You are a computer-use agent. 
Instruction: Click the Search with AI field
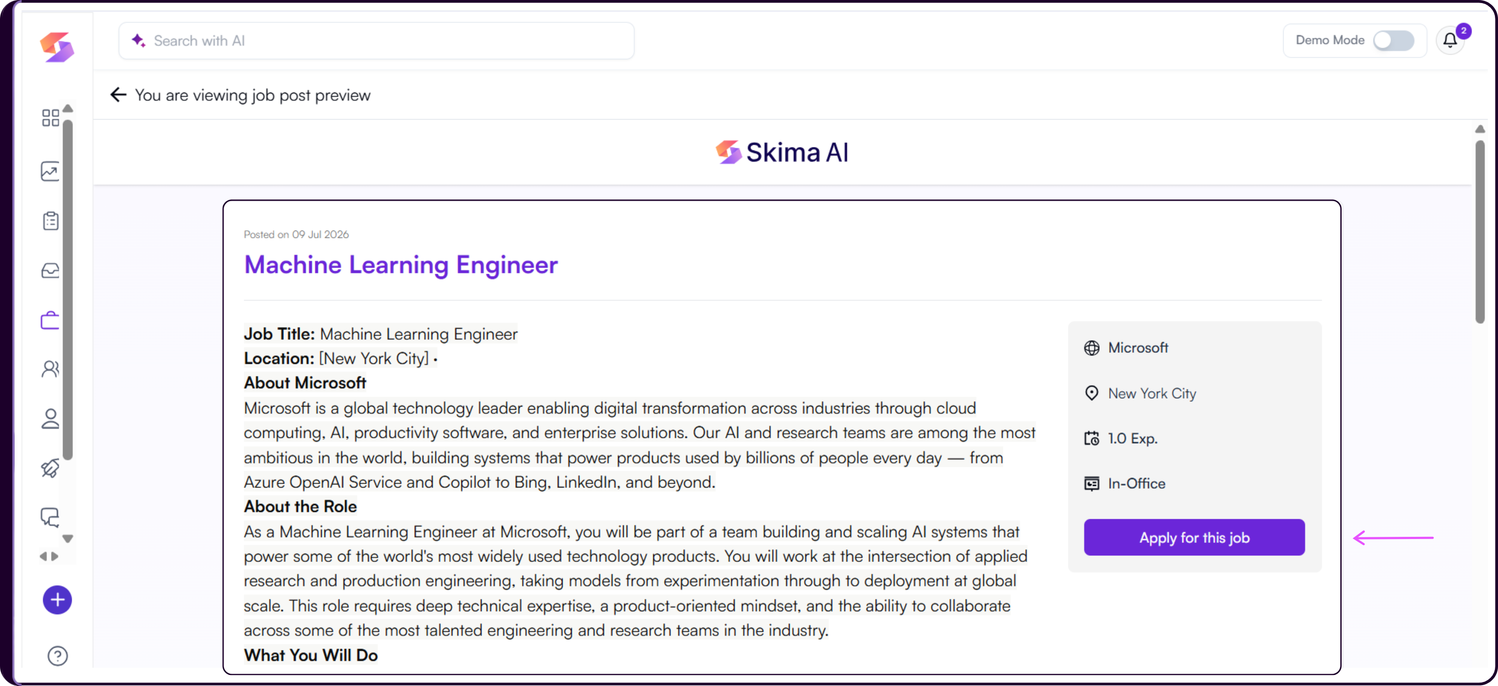click(x=376, y=40)
